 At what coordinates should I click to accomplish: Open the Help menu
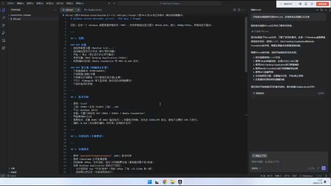coord(80,4)
